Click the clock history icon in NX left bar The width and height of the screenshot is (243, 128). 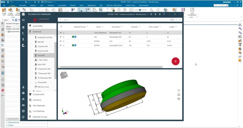3,80
